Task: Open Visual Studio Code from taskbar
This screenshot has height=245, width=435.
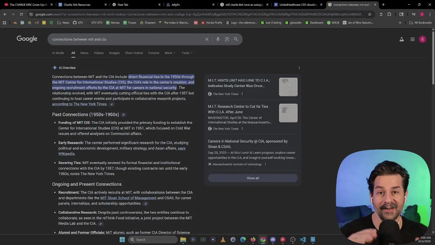Action: click(x=303, y=240)
